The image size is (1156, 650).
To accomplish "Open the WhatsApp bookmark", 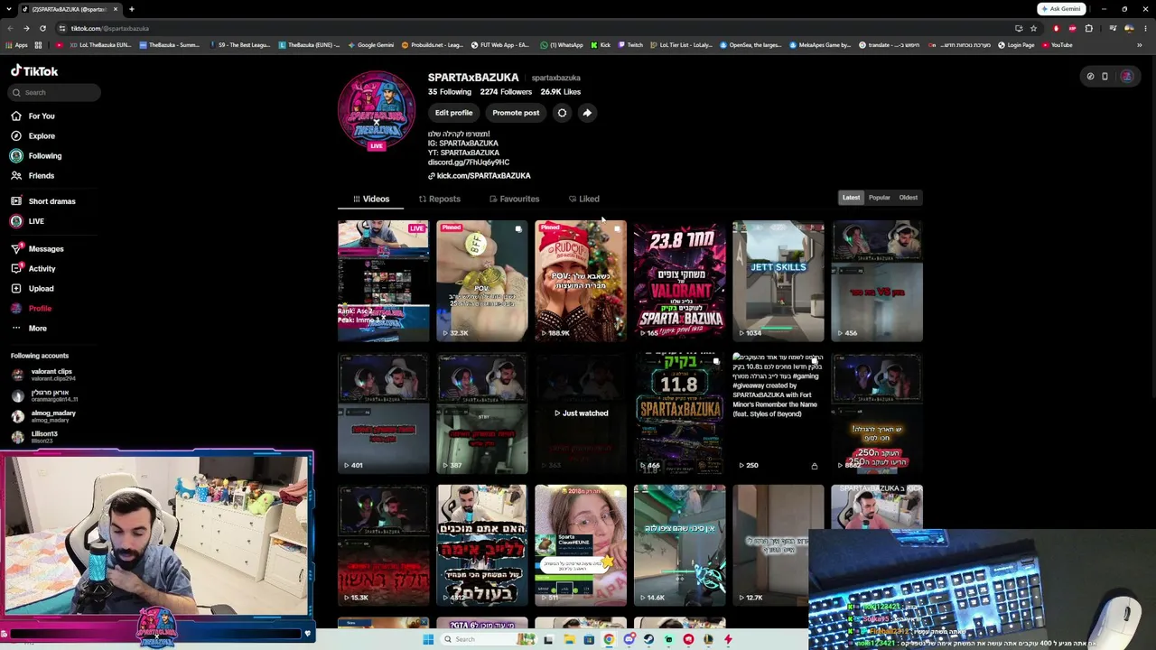I will coord(562,44).
